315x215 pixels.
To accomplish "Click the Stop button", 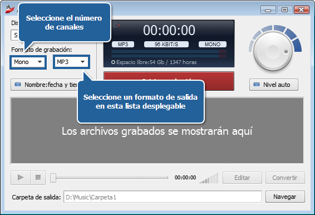I will (38, 178).
